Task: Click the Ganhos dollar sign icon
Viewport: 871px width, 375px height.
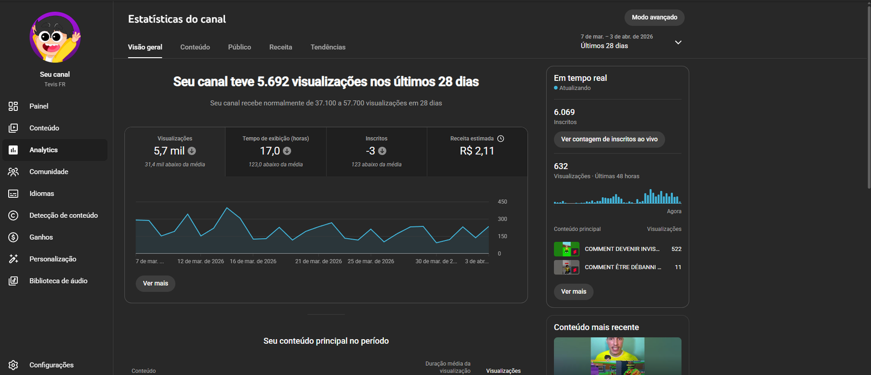Action: click(14, 237)
